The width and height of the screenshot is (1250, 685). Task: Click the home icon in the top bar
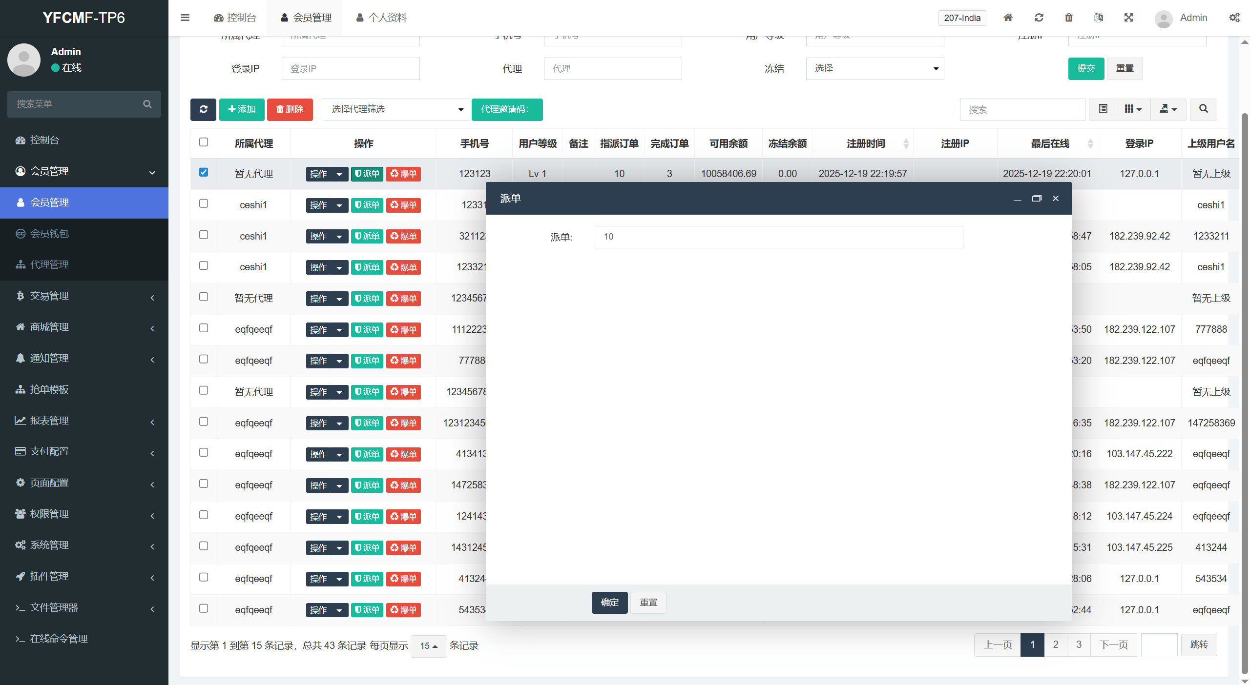1008,18
